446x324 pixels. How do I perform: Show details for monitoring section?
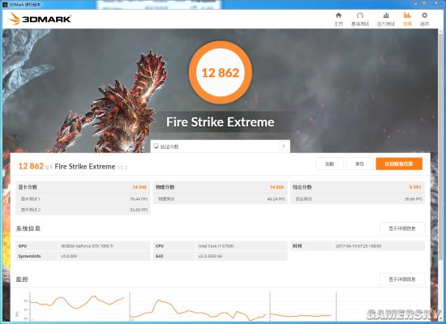pos(402,279)
